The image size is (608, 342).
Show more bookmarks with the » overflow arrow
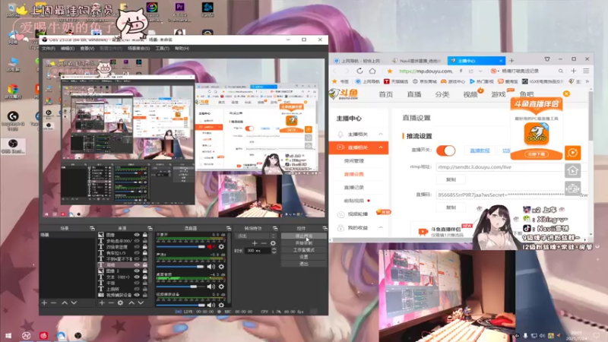coord(587,81)
